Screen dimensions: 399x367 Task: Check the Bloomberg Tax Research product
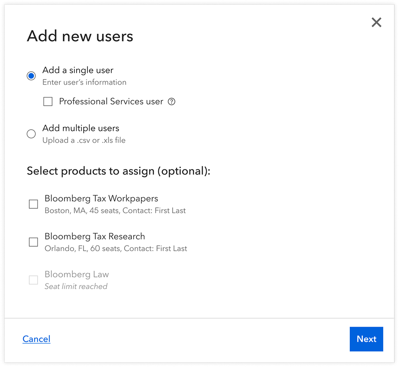point(33,242)
